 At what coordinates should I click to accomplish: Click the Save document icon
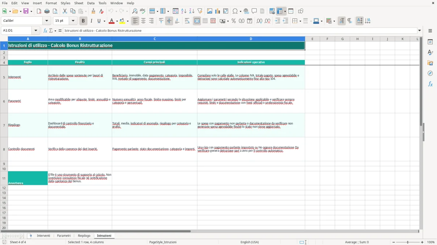tap(26, 11)
